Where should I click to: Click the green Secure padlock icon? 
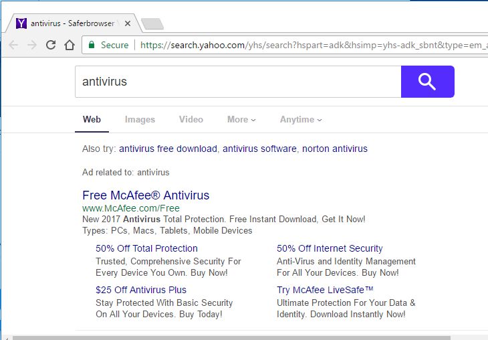pos(92,45)
